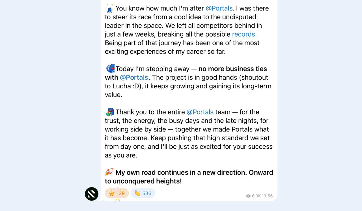Click the eye views icon
This screenshot has height=211, width=362.
(x=248, y=196)
